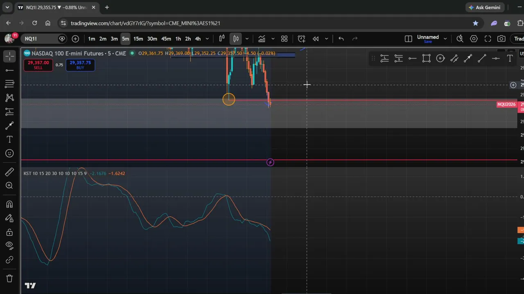Click the SELL 29,357.00 button
This screenshot has width=524, height=294.
38,65
